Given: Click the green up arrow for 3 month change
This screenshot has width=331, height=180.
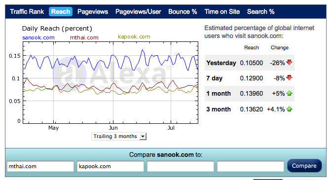Looking at the screenshot, I should pos(289,109).
